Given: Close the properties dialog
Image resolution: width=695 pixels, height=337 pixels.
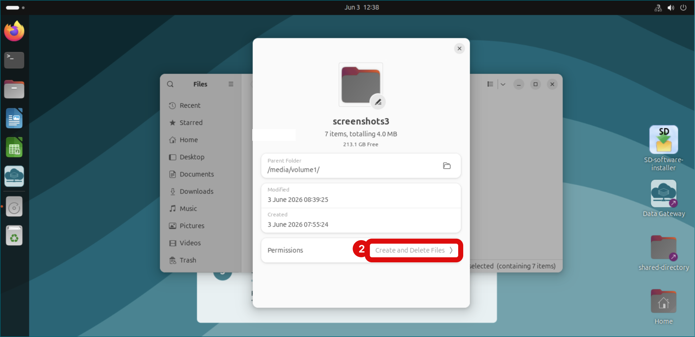Looking at the screenshot, I should click(x=459, y=48).
